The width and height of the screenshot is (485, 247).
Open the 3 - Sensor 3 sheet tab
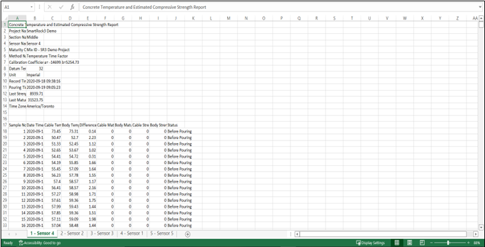click(x=102, y=234)
